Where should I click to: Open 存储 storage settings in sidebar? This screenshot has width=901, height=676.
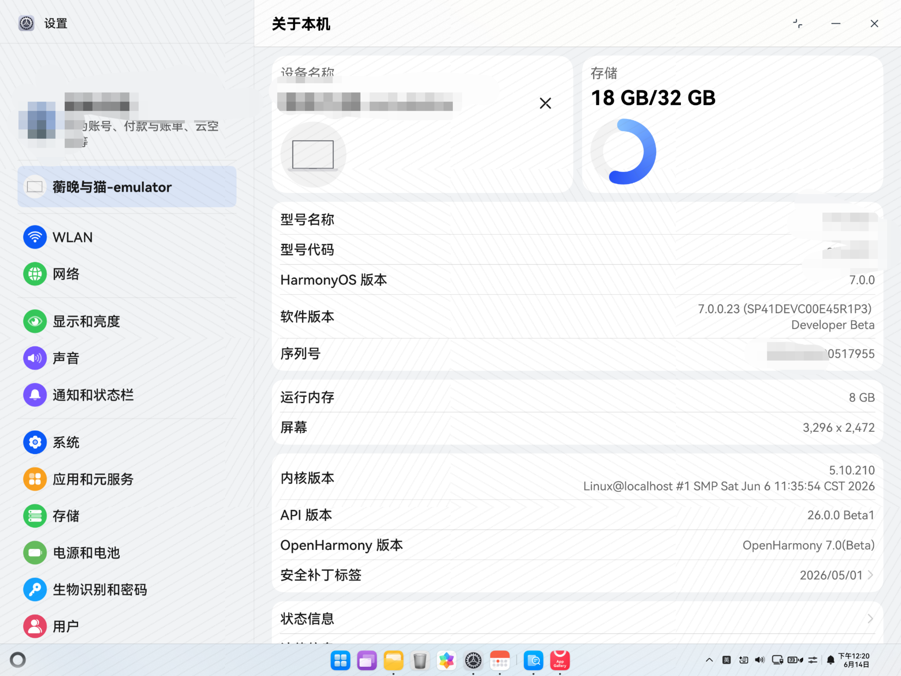coord(127,516)
